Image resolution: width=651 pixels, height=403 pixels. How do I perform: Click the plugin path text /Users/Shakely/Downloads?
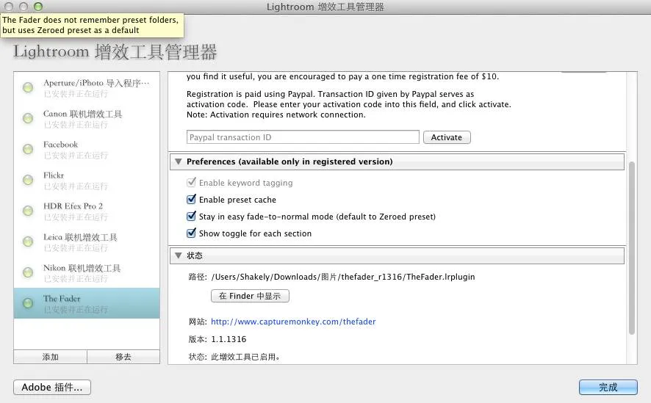343,277
